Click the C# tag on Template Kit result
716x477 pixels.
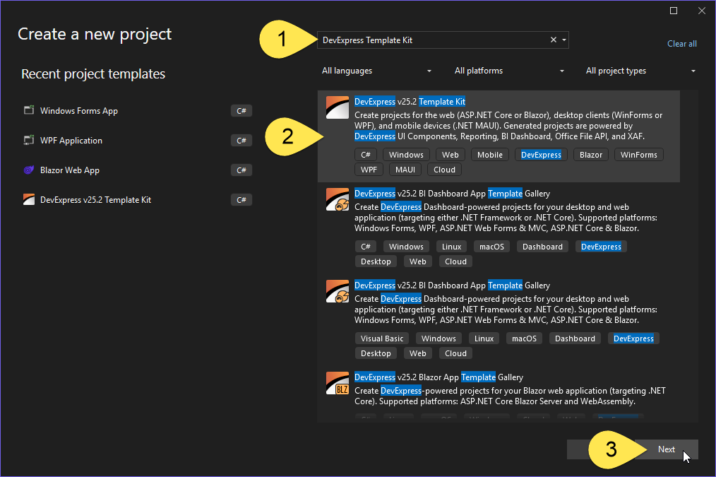[365, 155]
